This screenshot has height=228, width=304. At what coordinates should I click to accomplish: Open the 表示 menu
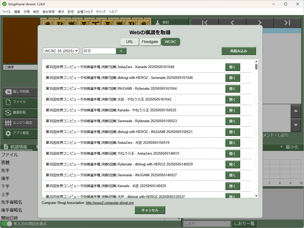coord(61,12)
